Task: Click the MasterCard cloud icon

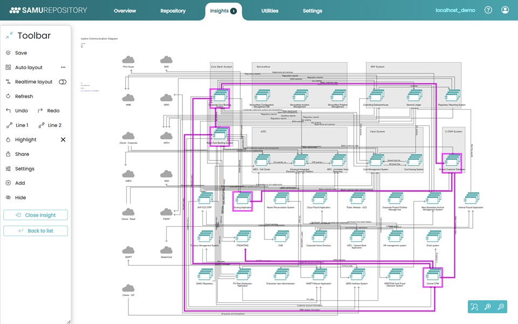Action: [x=166, y=250]
